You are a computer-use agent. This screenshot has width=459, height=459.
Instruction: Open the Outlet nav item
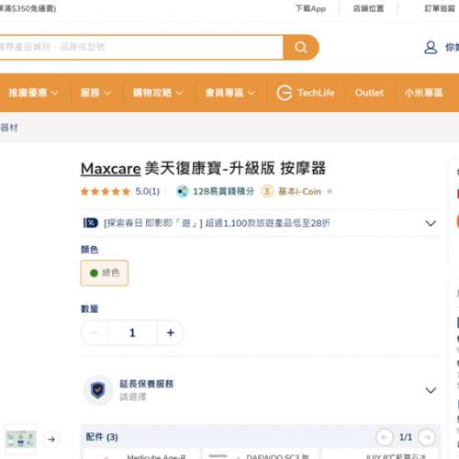(369, 93)
